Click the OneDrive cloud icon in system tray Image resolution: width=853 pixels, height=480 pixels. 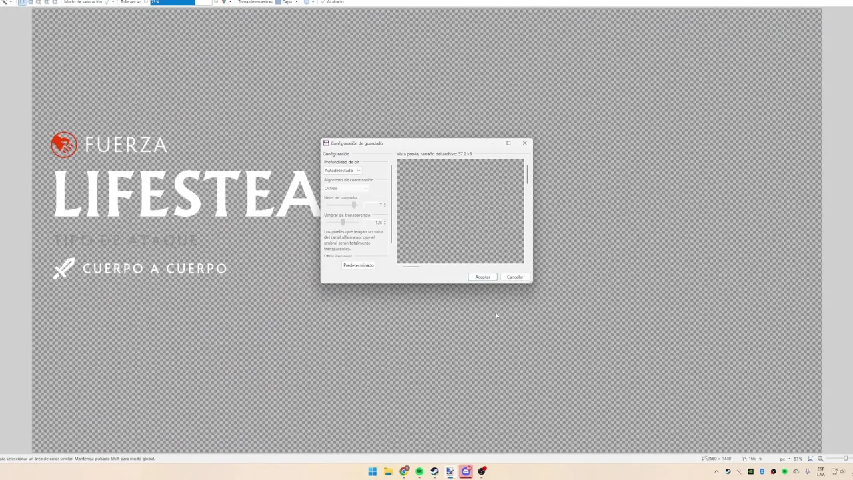pyautogui.click(x=796, y=471)
